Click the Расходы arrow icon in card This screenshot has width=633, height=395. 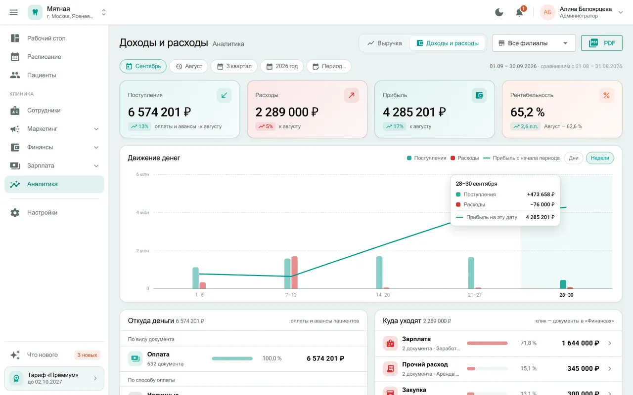352,95
